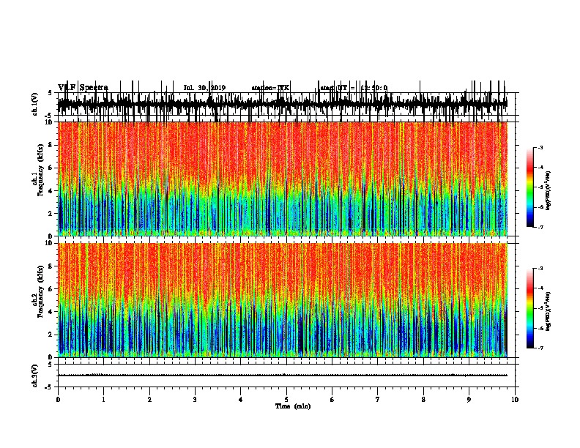Click the ch.3(V) axis tick "-5"
Viewport: 580px width, 448px height.
(49, 387)
